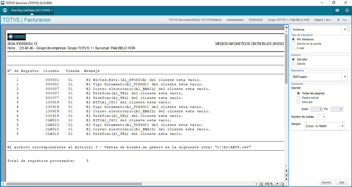
Task: Click Grupo TOTVS 1 / Filial BELO HOR
Action: pyautogui.click(x=289, y=20)
